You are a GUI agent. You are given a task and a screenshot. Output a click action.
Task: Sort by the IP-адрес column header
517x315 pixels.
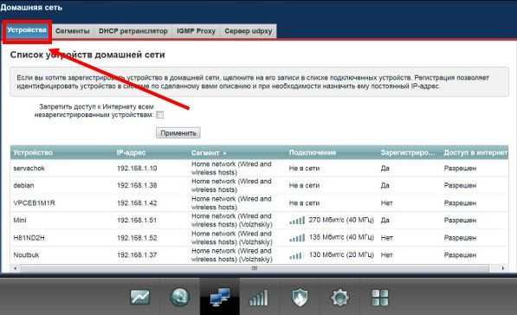[x=131, y=153]
